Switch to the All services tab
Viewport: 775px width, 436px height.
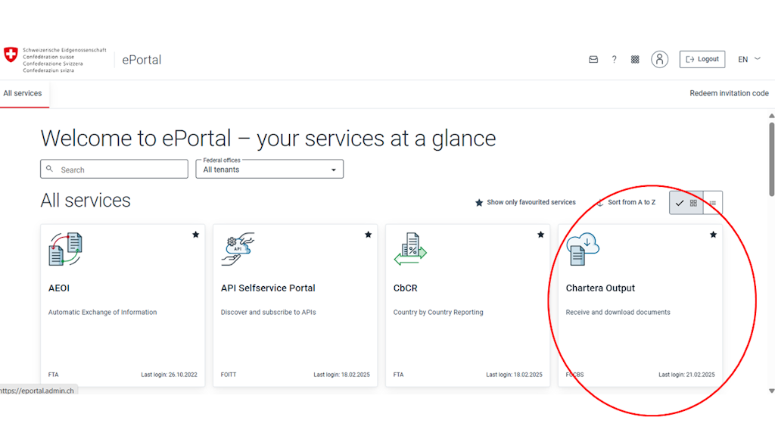point(23,92)
